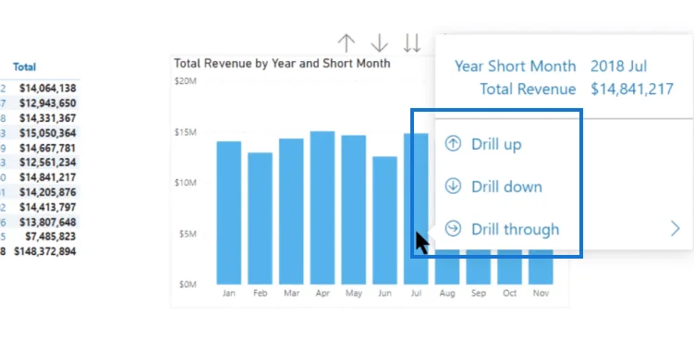The image size is (694, 351).
Task: Click the Drill up circled arrow icon
Action: [453, 143]
